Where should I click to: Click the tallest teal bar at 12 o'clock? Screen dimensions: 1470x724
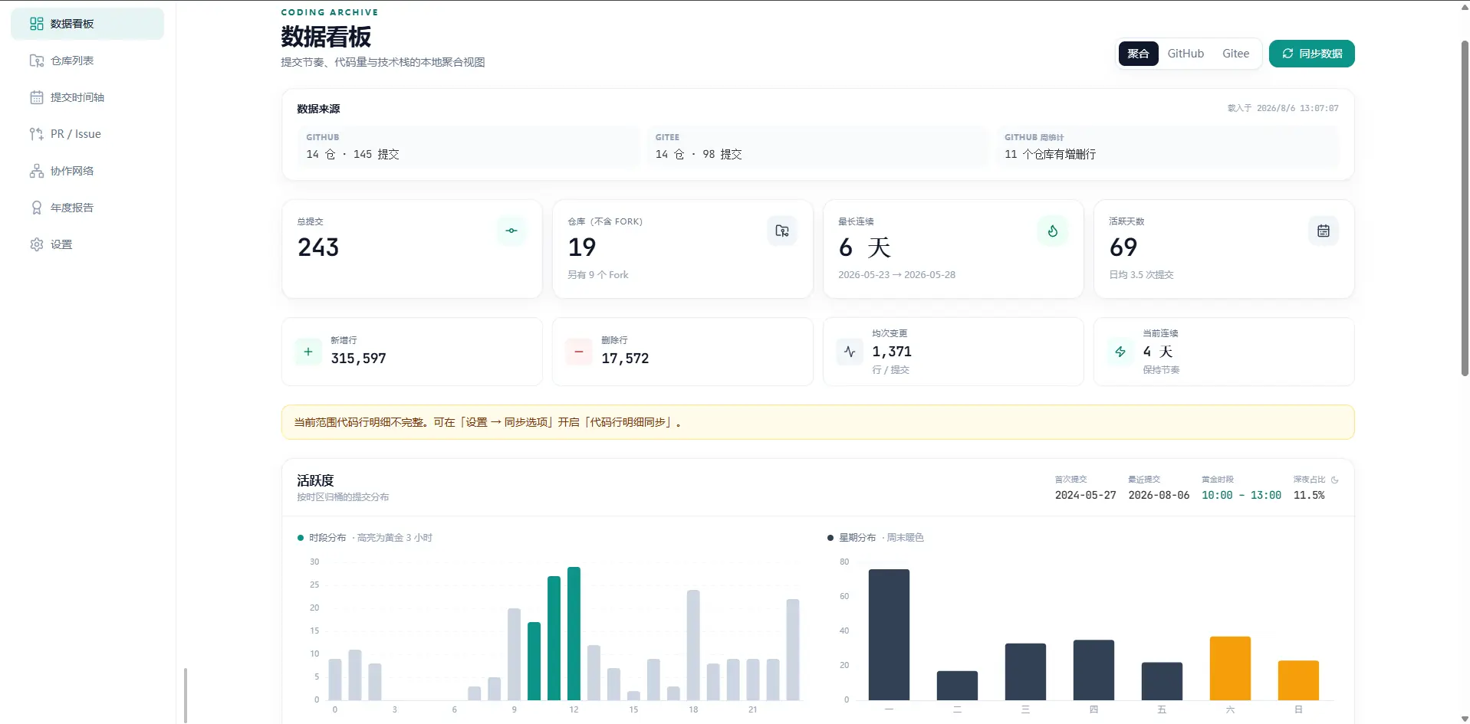(x=574, y=634)
